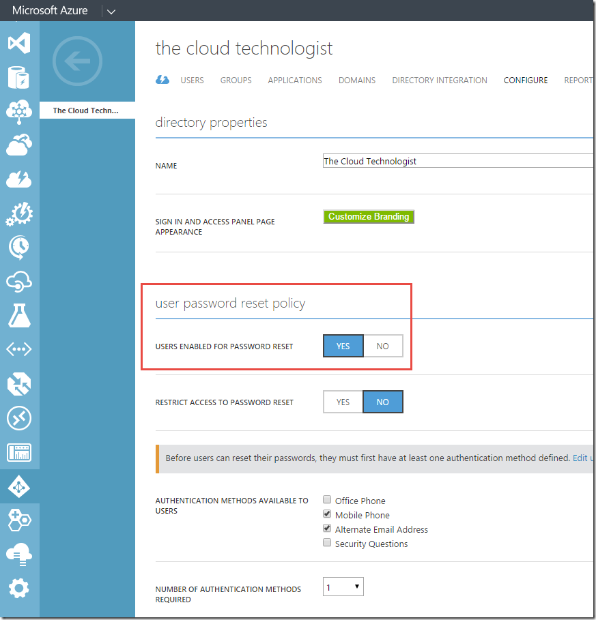The height and width of the screenshot is (620, 596).
Task: Open Settings gear sidebar icon
Action: click(x=19, y=589)
